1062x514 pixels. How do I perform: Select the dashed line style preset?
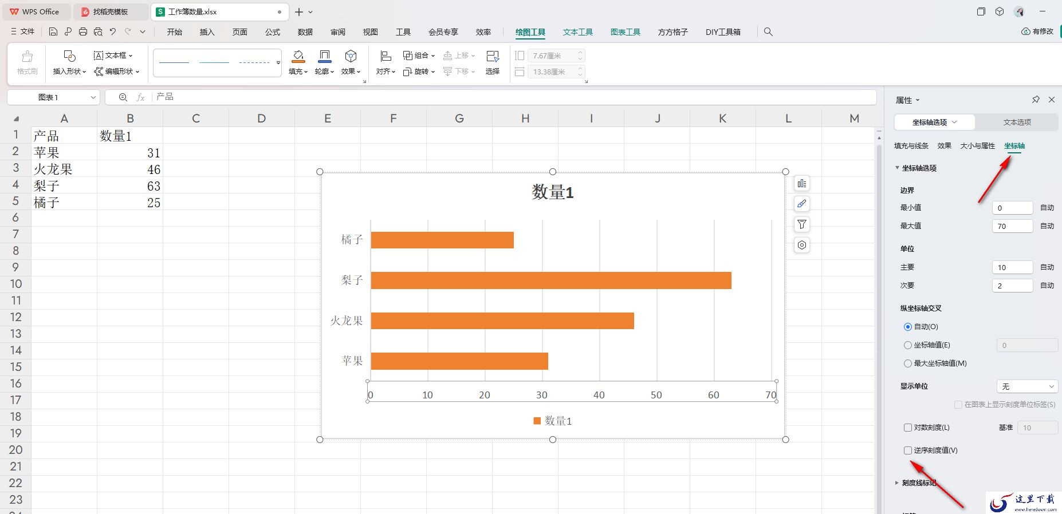pos(254,62)
